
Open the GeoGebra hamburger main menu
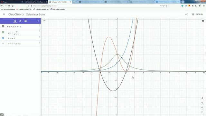pyautogui.click(x=4, y=14)
